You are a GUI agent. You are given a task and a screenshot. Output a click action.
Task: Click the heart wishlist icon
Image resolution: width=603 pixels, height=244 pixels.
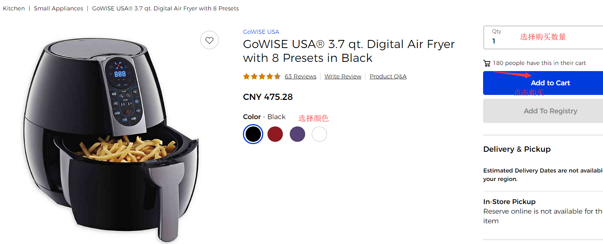(209, 40)
